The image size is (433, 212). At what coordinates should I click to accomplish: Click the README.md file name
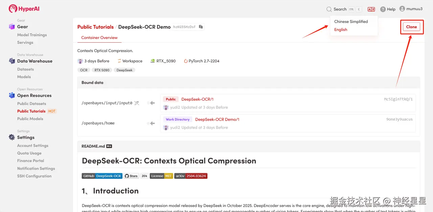pyautogui.click(x=93, y=146)
